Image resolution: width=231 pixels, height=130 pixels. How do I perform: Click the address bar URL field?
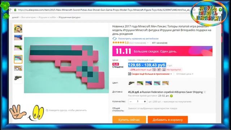[x=104, y=10]
